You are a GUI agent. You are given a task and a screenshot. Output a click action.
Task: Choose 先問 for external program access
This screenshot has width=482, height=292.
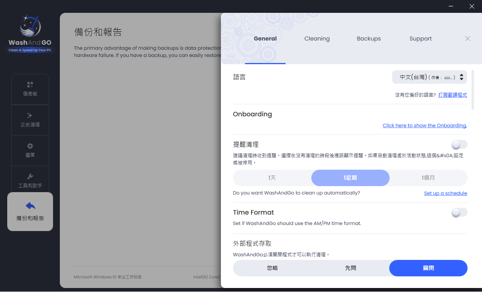point(350,268)
